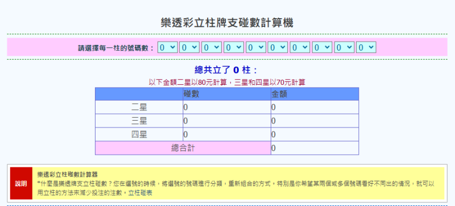Click the 樂透彩立柱碰數計算器 heading in the note

(x=68, y=174)
